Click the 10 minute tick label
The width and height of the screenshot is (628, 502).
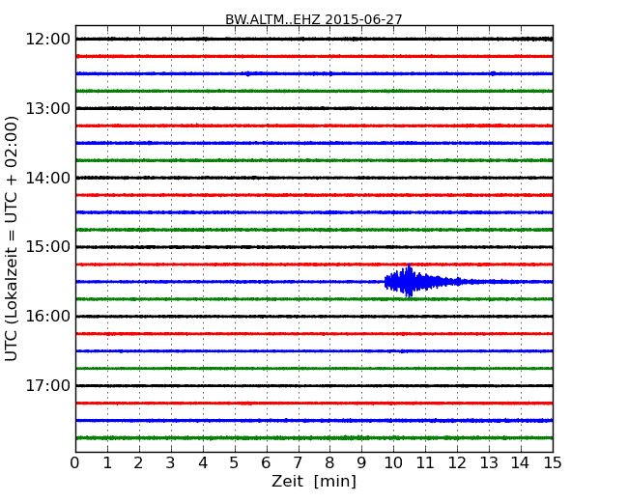click(393, 463)
